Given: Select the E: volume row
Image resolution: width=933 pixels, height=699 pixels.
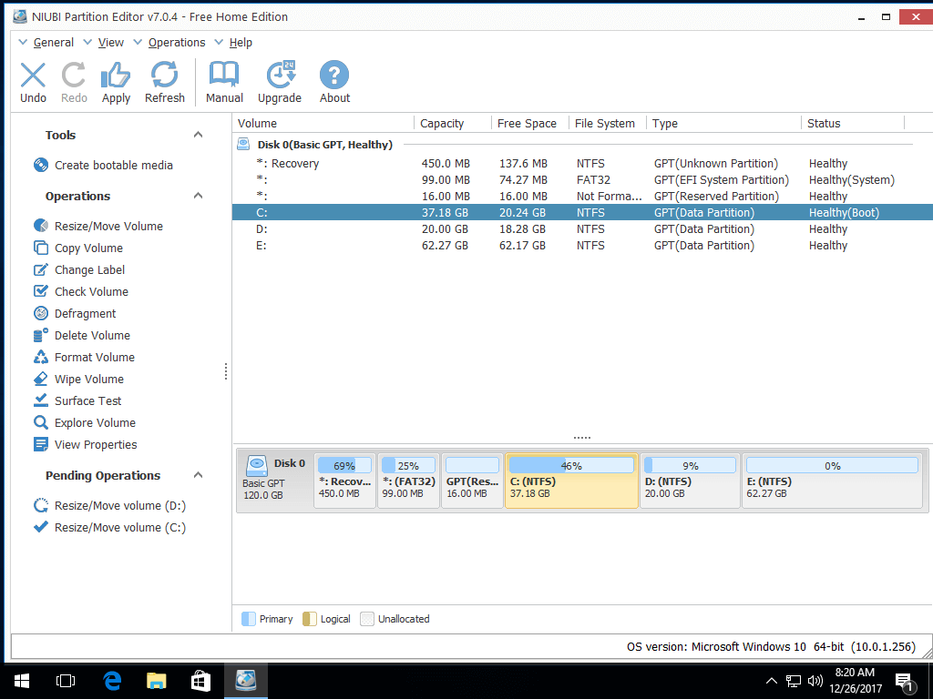Looking at the screenshot, I should coord(582,246).
